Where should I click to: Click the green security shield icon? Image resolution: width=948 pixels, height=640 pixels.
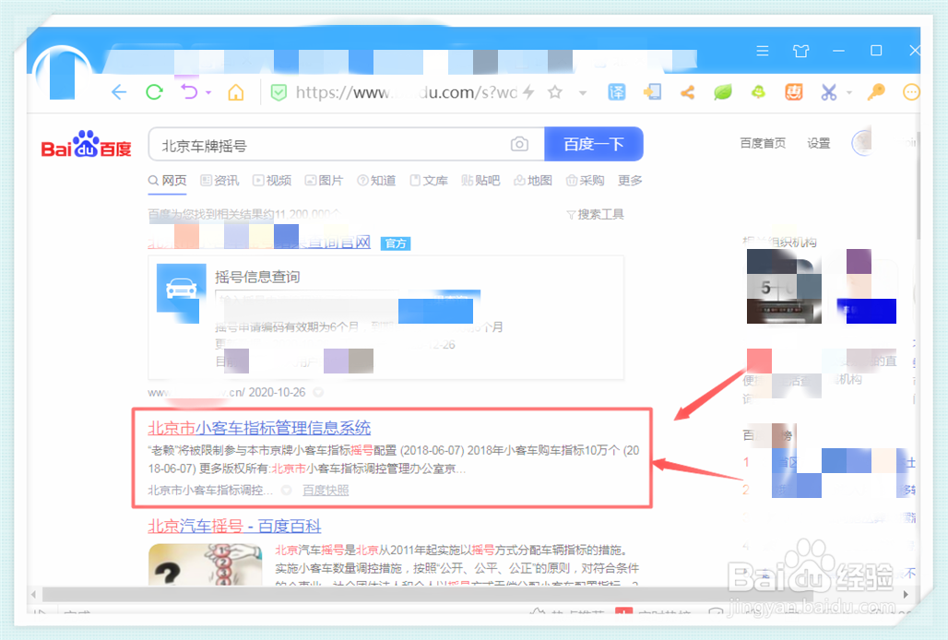(278, 92)
